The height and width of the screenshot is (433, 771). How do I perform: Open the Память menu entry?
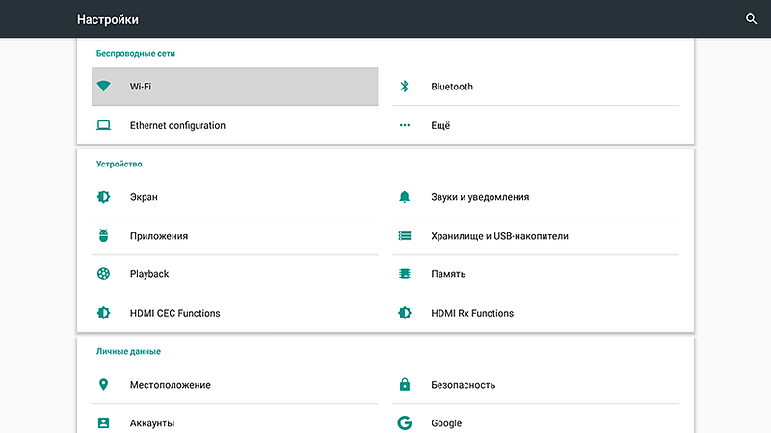(x=448, y=274)
